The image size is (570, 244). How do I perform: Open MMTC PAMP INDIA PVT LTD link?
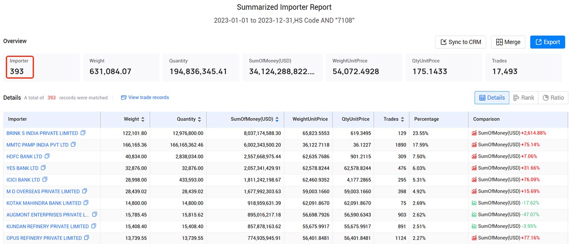[38, 145]
